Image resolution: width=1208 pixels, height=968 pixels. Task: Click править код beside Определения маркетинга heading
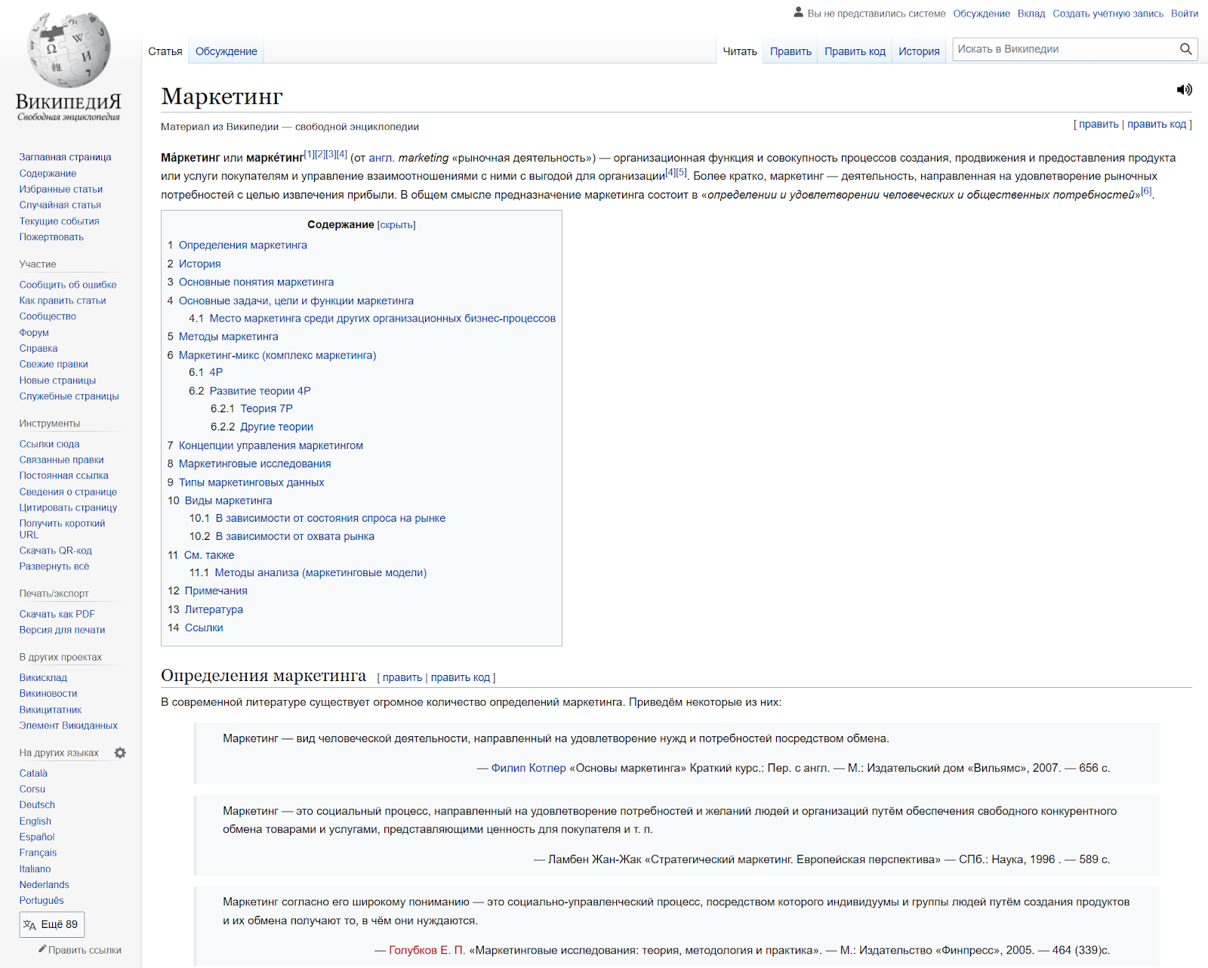point(461,677)
